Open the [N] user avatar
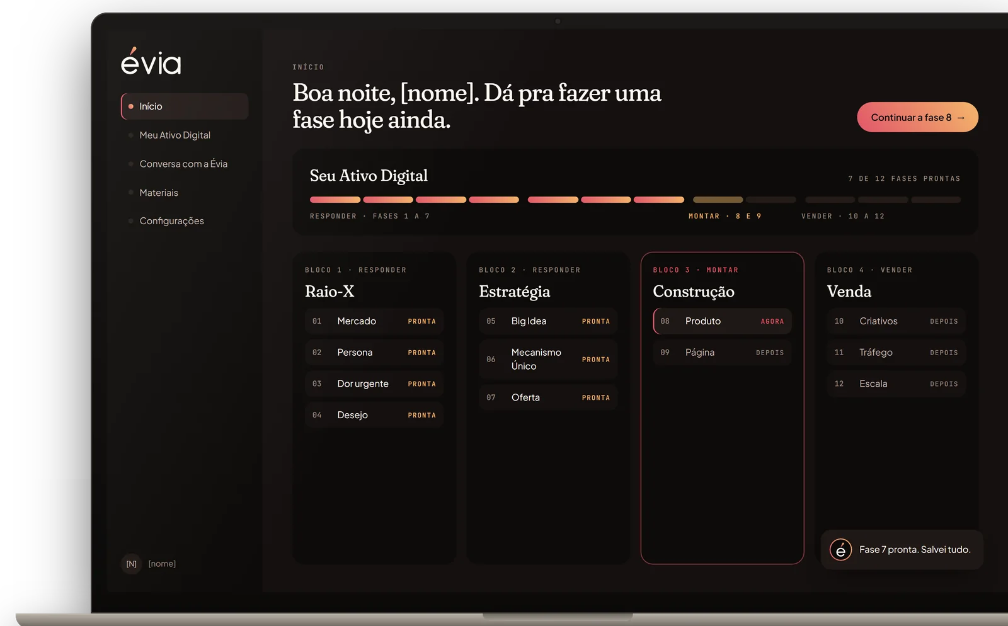Image resolution: width=1008 pixels, height=626 pixels. click(x=131, y=564)
